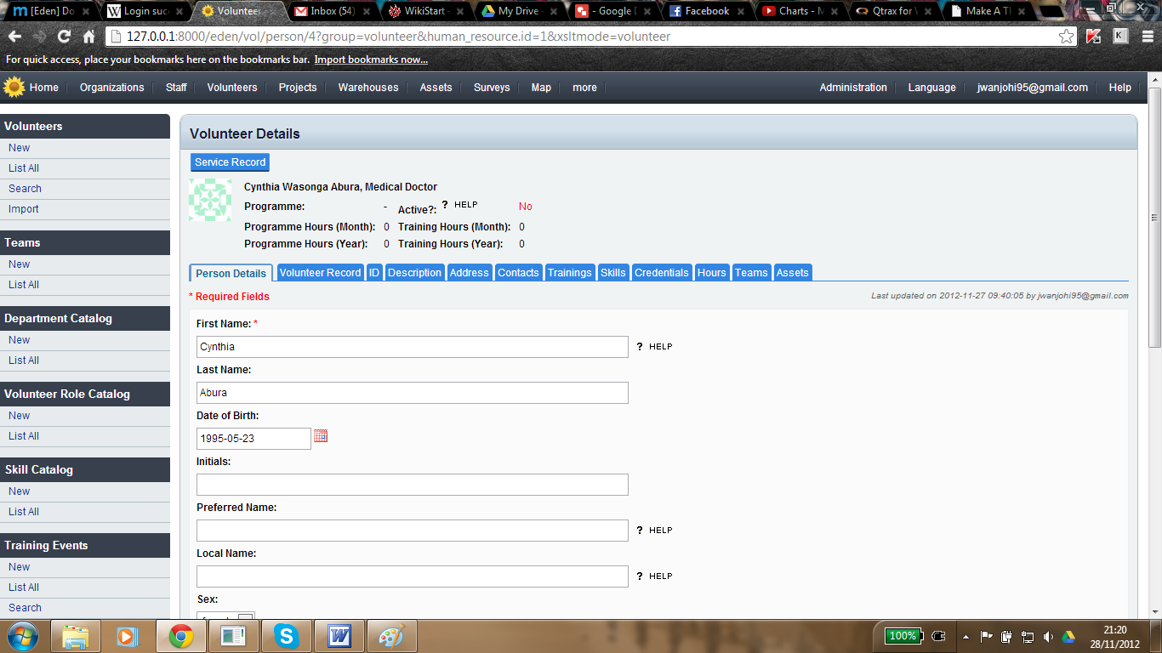This screenshot has height=653, width=1162.
Task: Select 'Import' under Volunteers sidebar
Action: (24, 209)
